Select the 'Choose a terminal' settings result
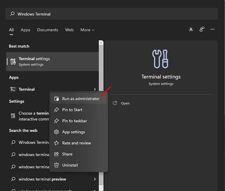Image resolution: width=225 pixels, height=191 pixels. click(28, 116)
